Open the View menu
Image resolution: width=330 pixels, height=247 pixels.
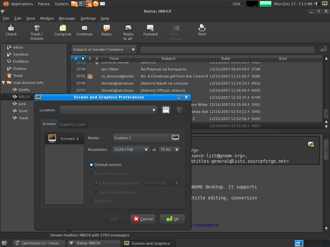coord(31,18)
